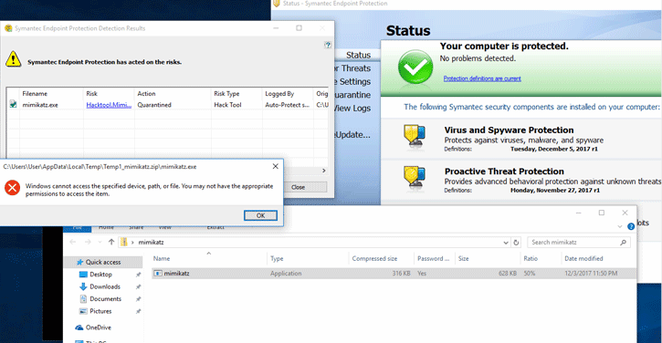Image resolution: width=662 pixels, height=343 pixels.
Task: Click the yellow warning triangle icon
Action: pyautogui.click(x=13, y=59)
